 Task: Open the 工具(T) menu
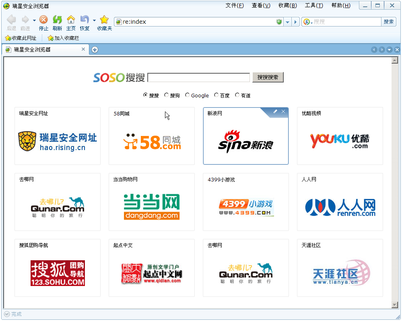(314, 6)
